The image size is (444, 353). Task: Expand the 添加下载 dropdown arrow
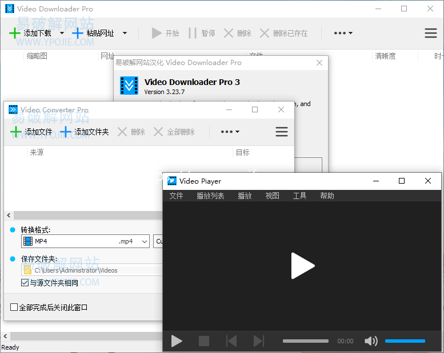point(62,33)
